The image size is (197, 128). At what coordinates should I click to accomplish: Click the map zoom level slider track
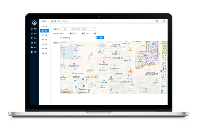click(x=64, y=59)
